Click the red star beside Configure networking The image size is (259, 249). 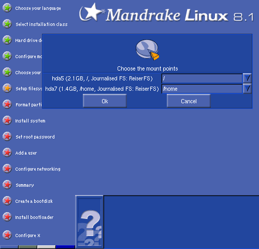point(7,169)
